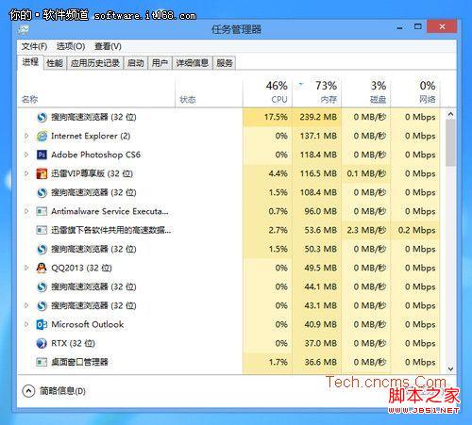The height and width of the screenshot is (425, 472).
Task: Sort by the 3% 磁盘 column header
Action: point(366,92)
